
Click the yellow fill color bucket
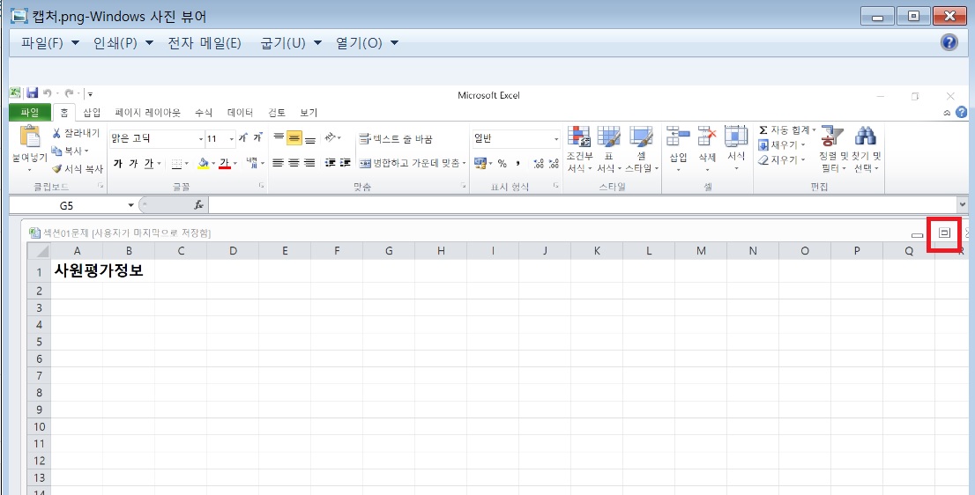[203, 163]
